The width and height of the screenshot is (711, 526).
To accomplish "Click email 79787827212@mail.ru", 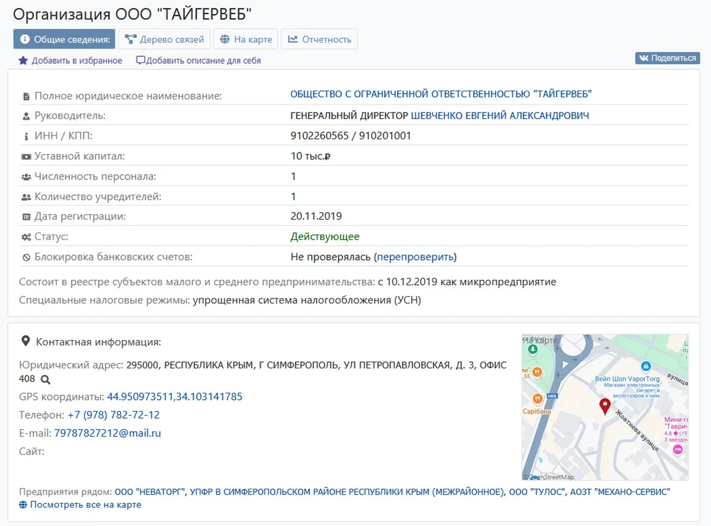I will [x=108, y=433].
